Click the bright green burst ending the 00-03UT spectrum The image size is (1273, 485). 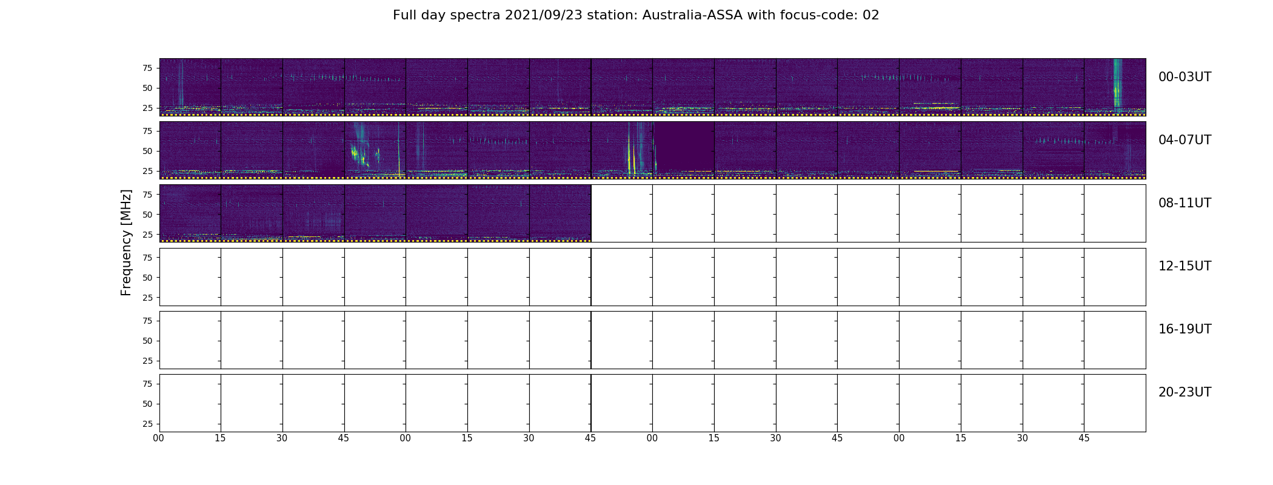[x=1117, y=84]
